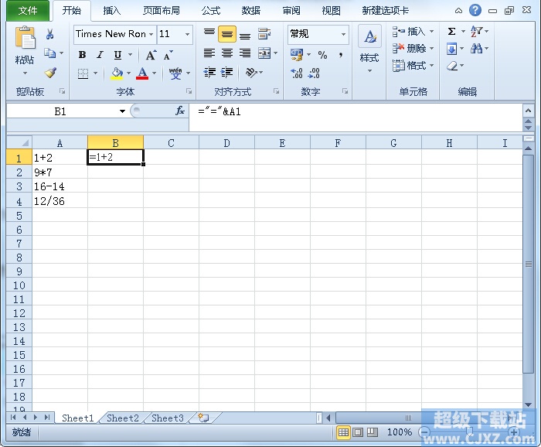Apply the red font color button

tap(142, 73)
